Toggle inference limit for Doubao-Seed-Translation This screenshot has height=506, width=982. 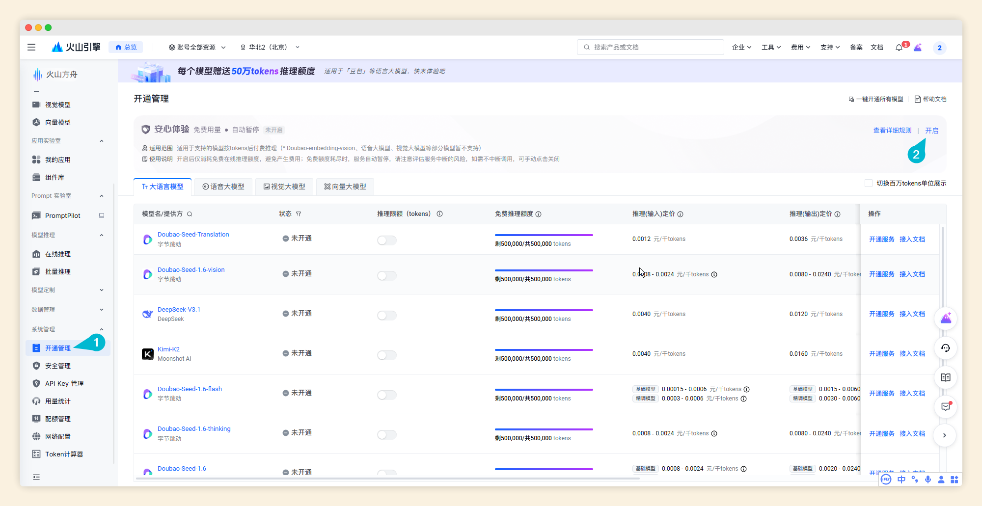[386, 240]
